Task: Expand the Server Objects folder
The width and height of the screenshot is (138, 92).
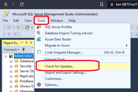Action: [x=11, y=72]
